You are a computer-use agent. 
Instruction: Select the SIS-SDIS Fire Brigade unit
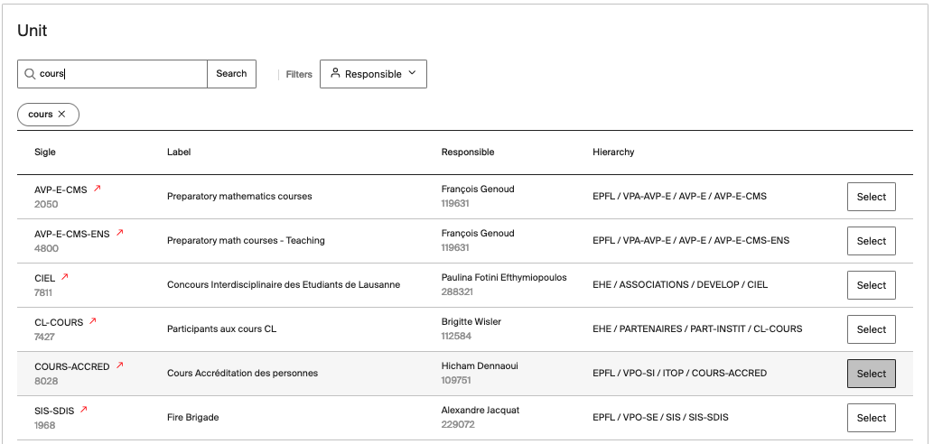[871, 418]
